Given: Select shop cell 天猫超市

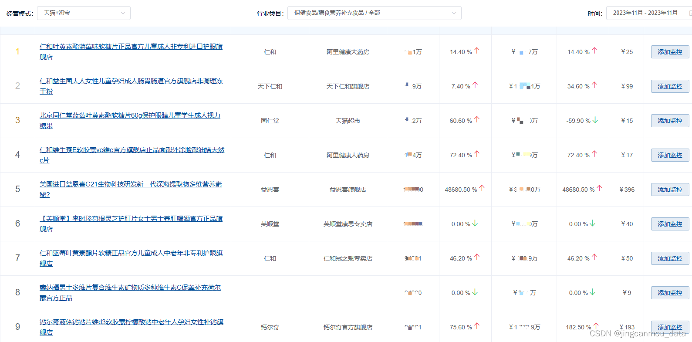Looking at the screenshot, I should [x=348, y=121].
